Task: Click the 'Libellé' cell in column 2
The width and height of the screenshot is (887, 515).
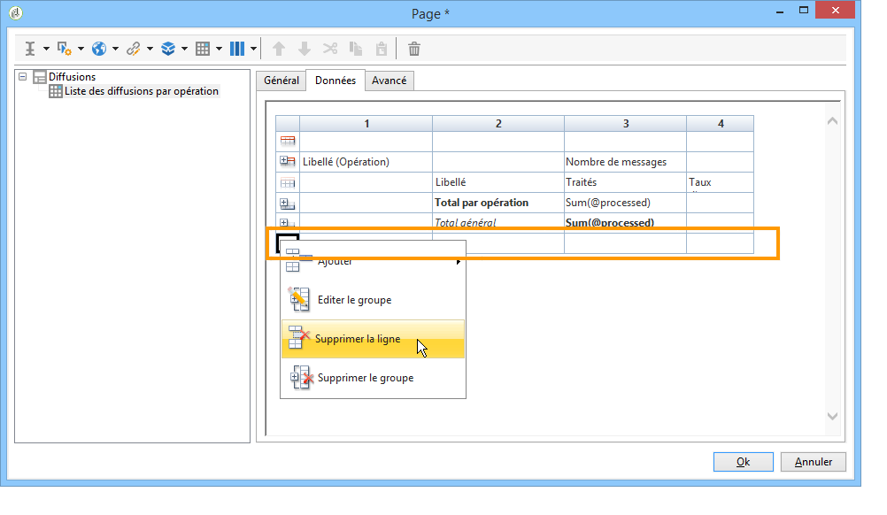Action: pos(498,182)
